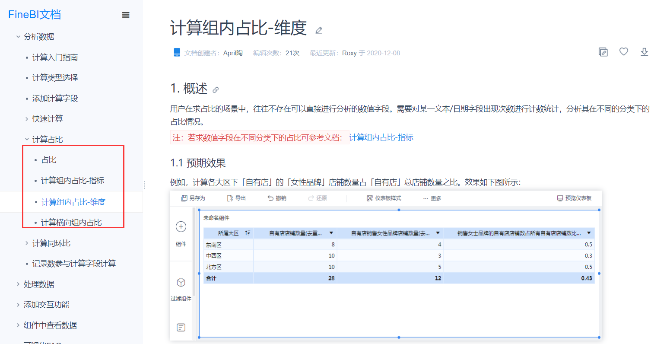The height and width of the screenshot is (344, 667).
Task: Click the 过滤组件 cube icon
Action: point(181,282)
